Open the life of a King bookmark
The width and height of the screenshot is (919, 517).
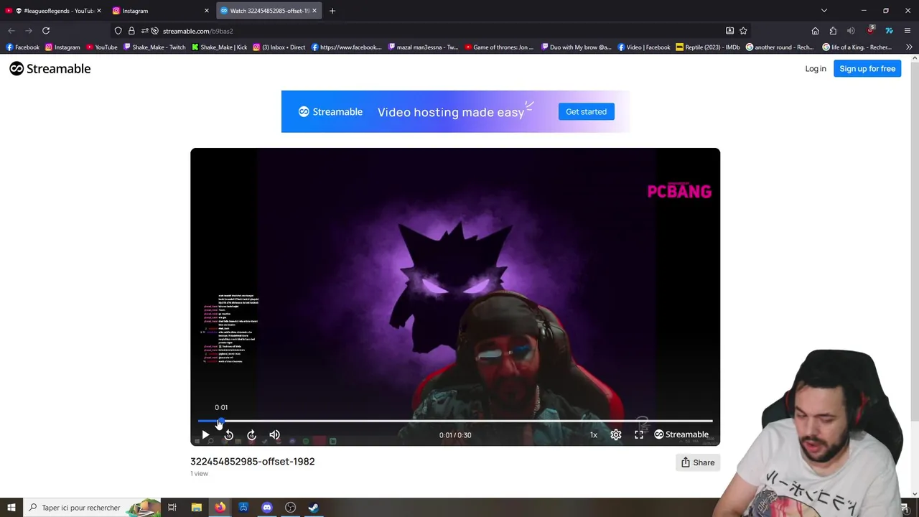coord(857,47)
